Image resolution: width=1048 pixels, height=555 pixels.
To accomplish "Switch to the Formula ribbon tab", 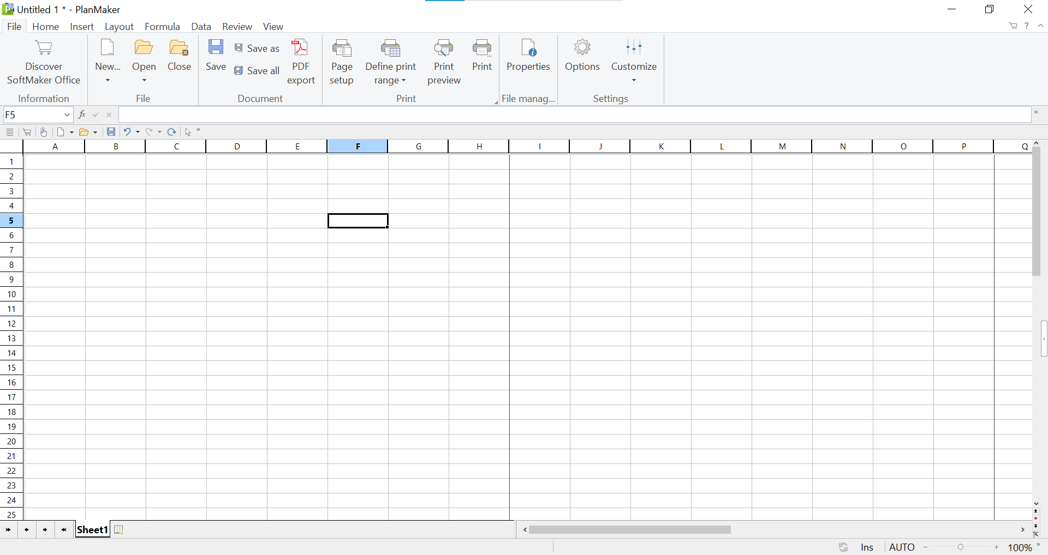I will click(x=162, y=27).
